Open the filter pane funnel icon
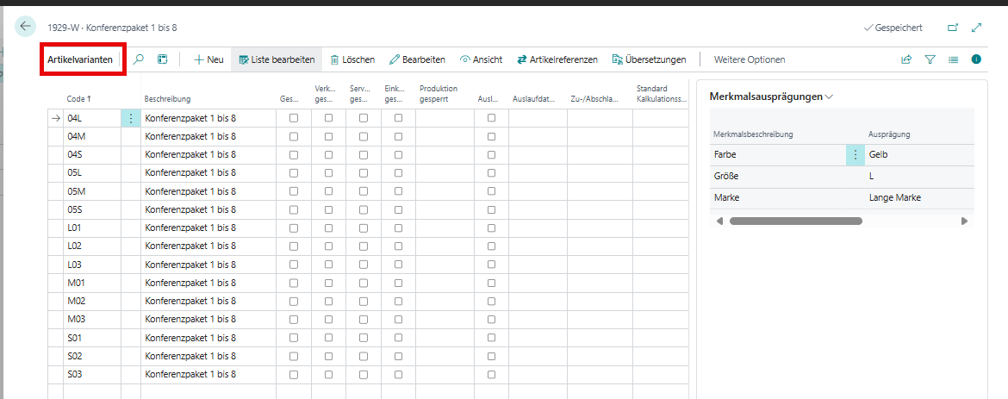Viewport: 1008px width, 399px height. pos(930,59)
